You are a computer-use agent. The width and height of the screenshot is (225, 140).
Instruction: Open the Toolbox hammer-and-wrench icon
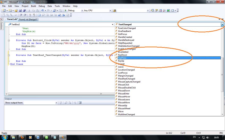tap(164, 11)
